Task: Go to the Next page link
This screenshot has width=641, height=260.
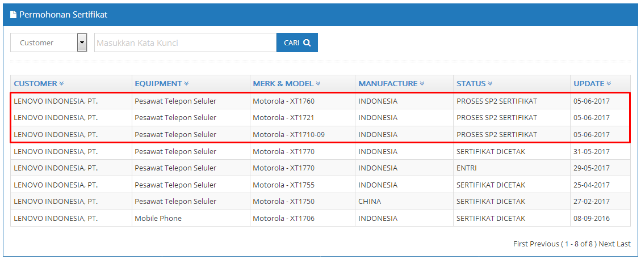Action: click(x=607, y=244)
